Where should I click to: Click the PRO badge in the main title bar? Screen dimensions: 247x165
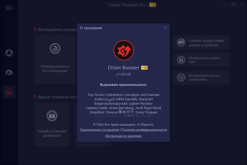click(x=153, y=5)
